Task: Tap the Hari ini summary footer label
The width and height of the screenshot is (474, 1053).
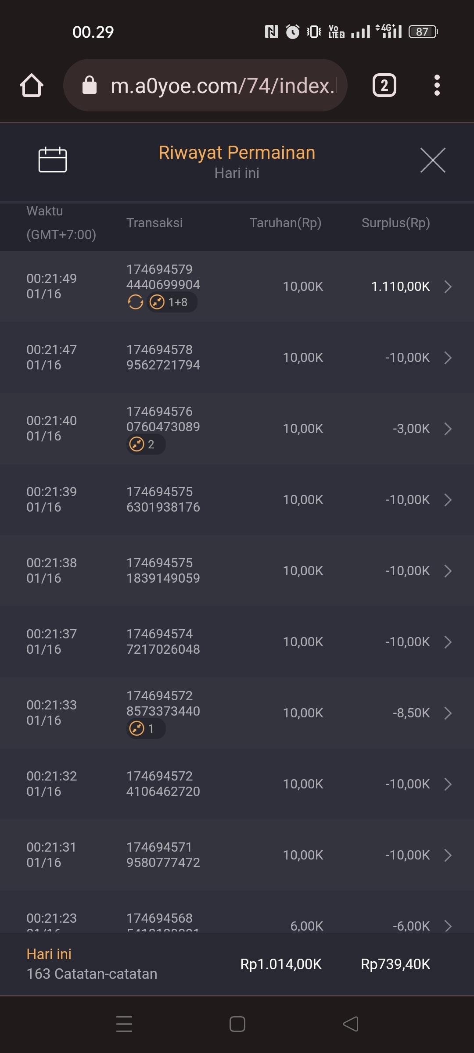Action: point(49,954)
